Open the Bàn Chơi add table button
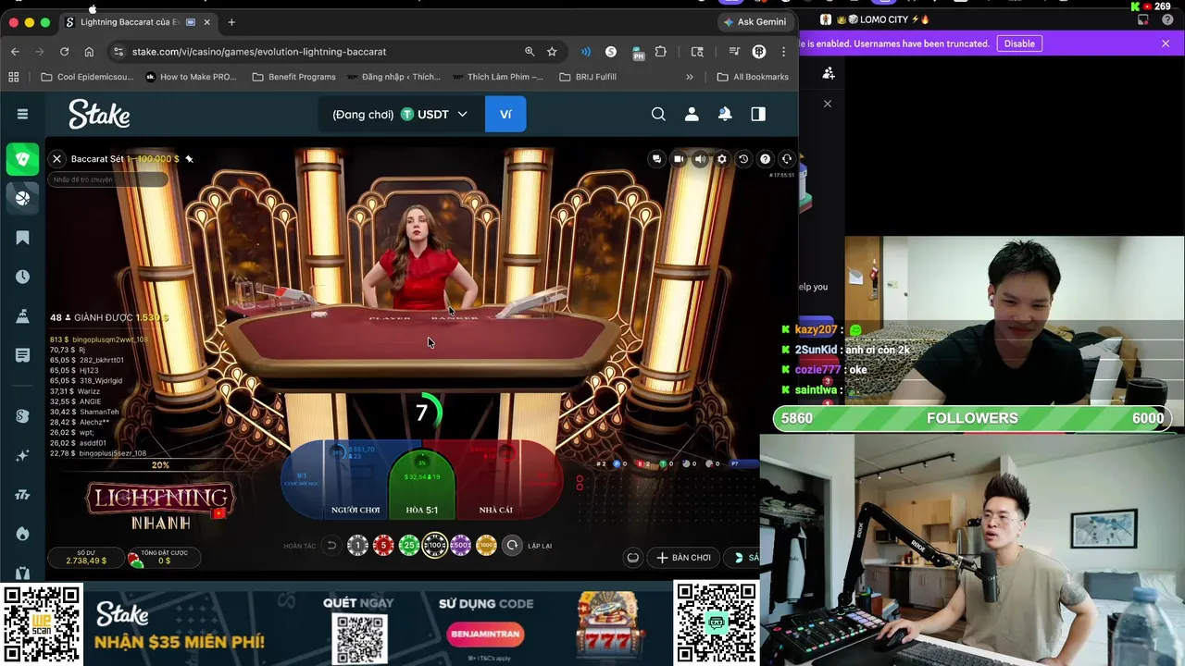This screenshot has width=1185, height=666. 683,558
